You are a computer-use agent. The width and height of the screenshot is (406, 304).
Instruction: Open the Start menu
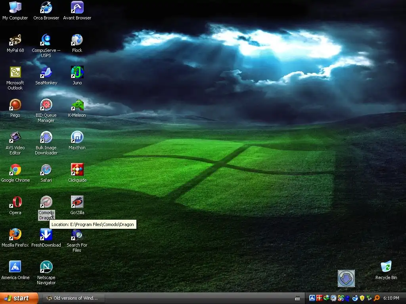[x=19, y=298]
